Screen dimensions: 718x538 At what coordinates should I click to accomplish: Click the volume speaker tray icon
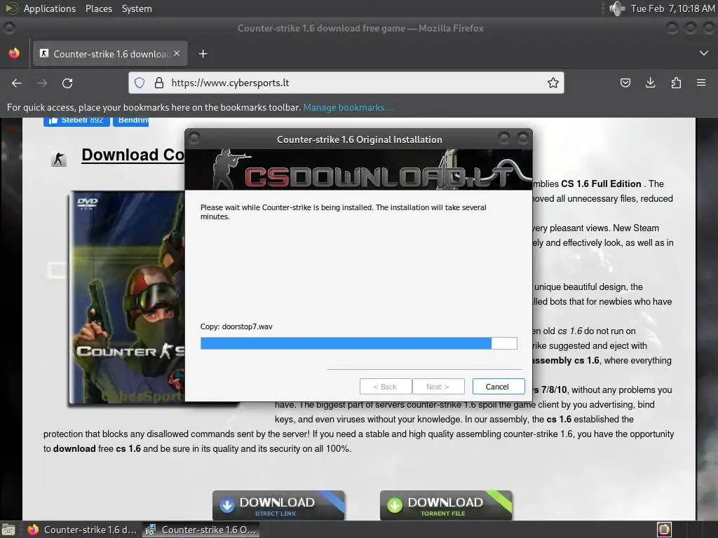click(617, 8)
